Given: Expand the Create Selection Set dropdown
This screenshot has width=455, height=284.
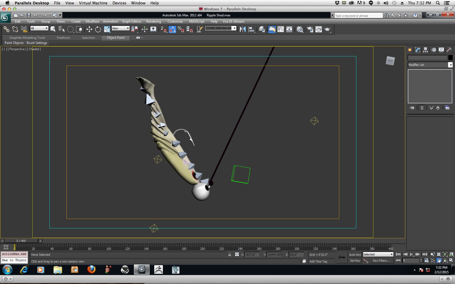Looking at the screenshot, I should [234, 28].
